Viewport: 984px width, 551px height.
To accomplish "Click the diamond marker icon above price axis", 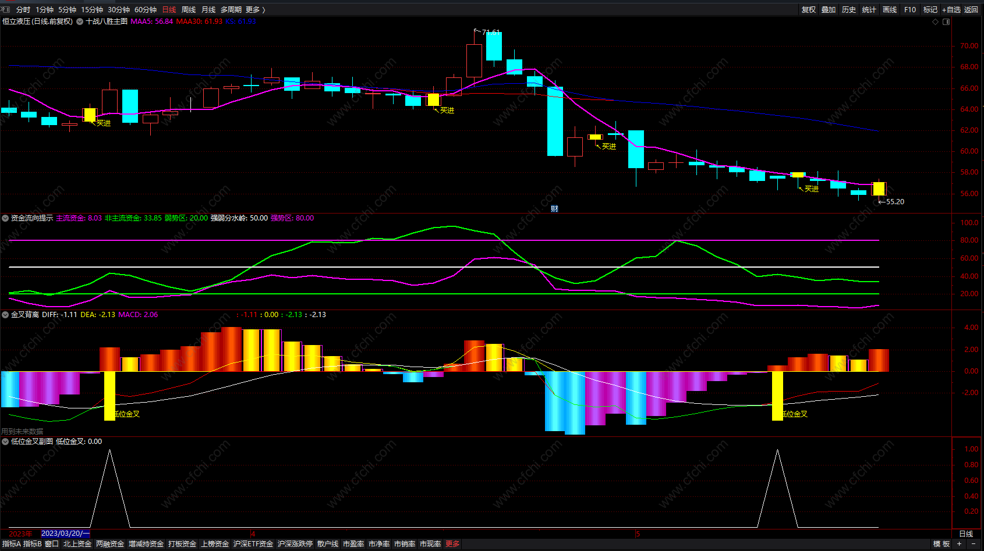I will [x=936, y=22].
